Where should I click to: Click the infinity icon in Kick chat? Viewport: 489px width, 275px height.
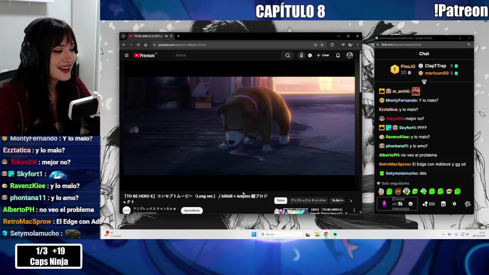(x=432, y=204)
